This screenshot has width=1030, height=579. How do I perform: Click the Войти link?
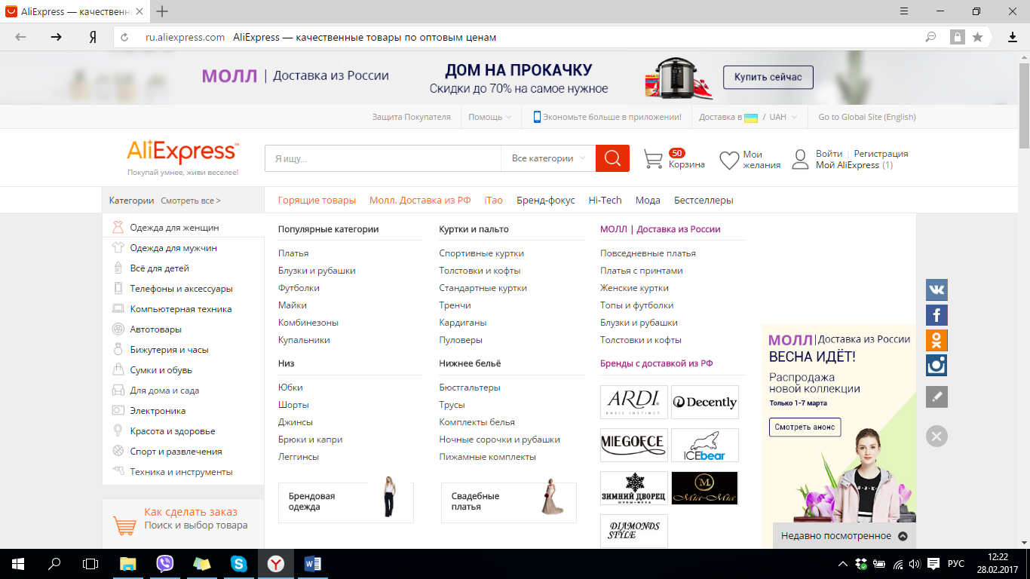(829, 154)
